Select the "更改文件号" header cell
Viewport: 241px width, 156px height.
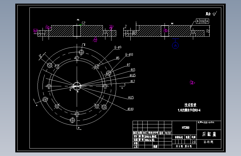[x=153, y=133]
